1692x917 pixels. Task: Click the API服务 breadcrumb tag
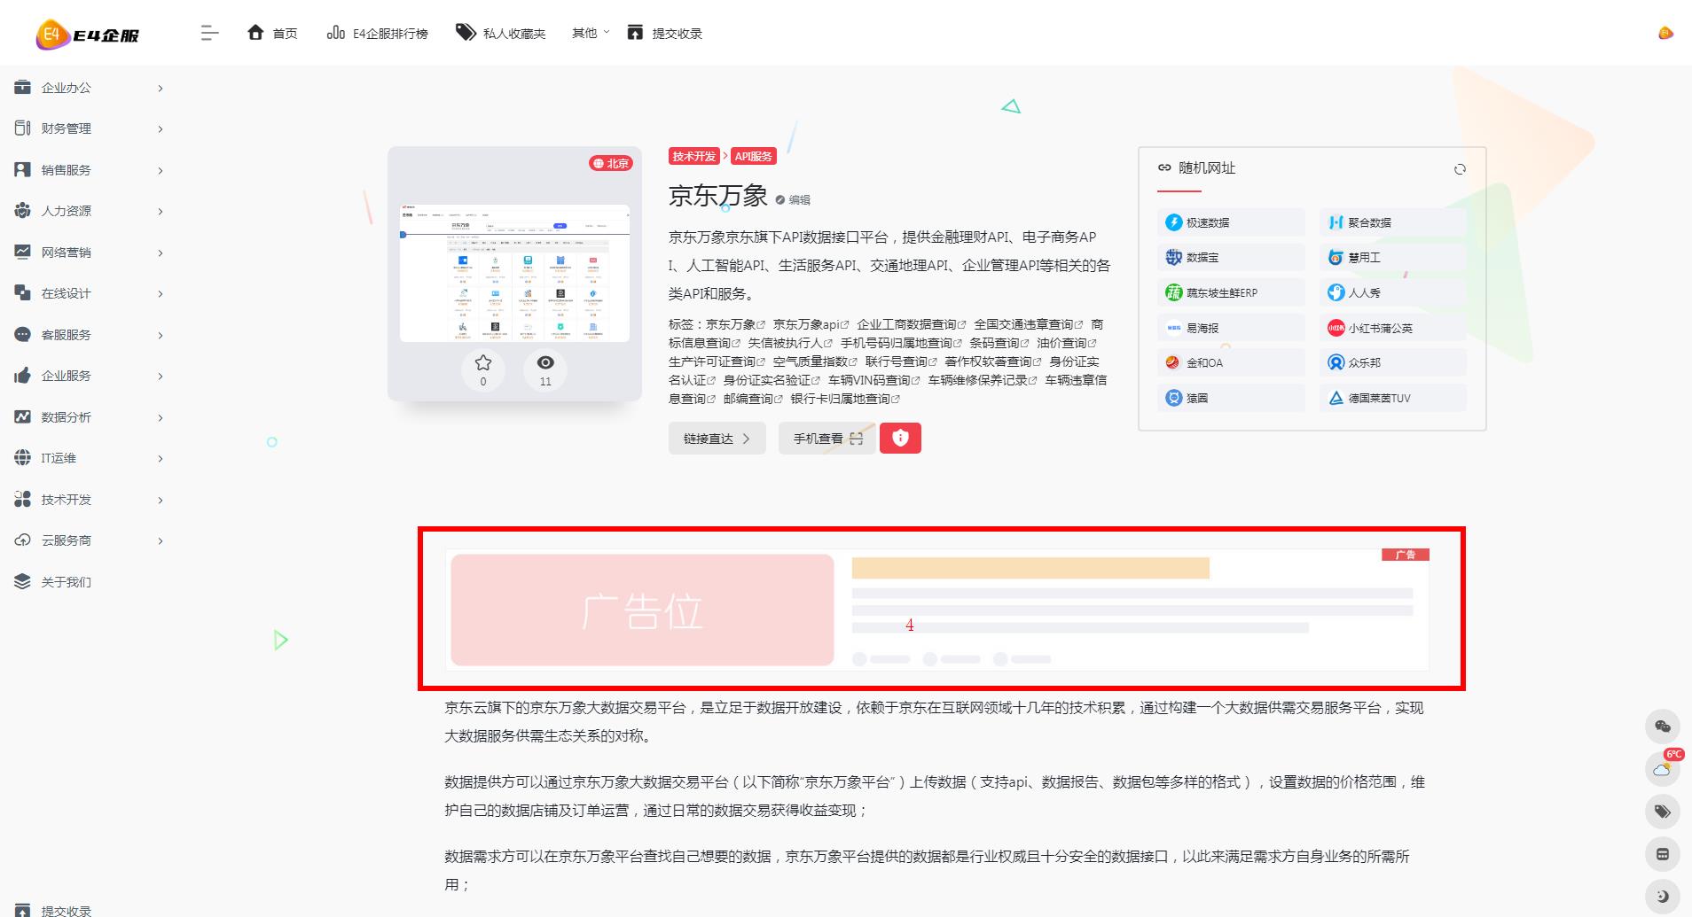753,156
